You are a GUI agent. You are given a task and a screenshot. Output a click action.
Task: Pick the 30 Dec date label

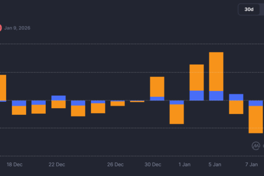pos(153,165)
